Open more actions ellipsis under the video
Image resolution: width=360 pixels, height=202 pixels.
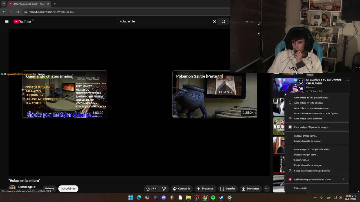pyautogui.click(x=267, y=189)
